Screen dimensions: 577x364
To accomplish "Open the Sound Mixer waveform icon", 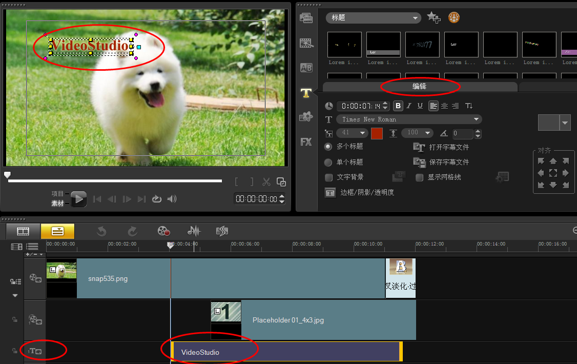I will [194, 231].
